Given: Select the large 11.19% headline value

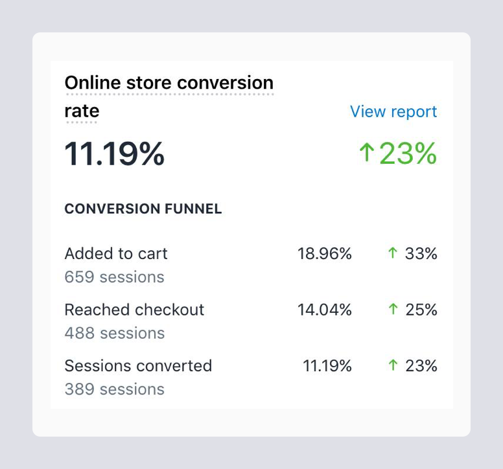Looking at the screenshot, I should (115, 154).
